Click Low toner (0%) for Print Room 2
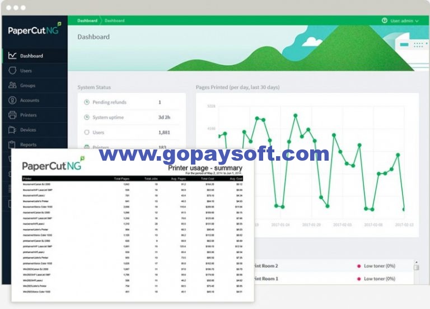430x309 pixels. click(x=380, y=266)
